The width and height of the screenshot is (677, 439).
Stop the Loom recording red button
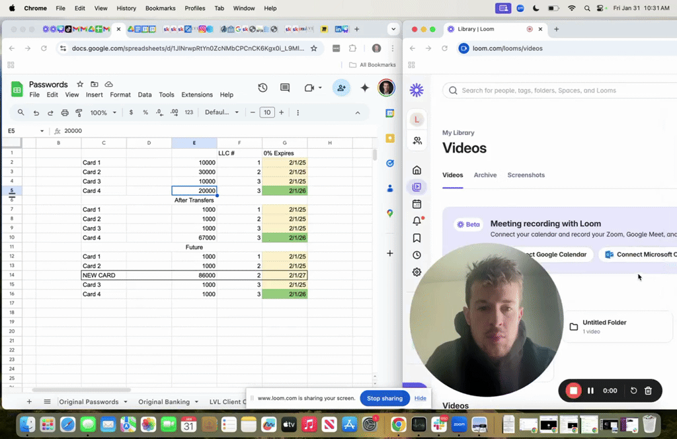[x=573, y=391]
